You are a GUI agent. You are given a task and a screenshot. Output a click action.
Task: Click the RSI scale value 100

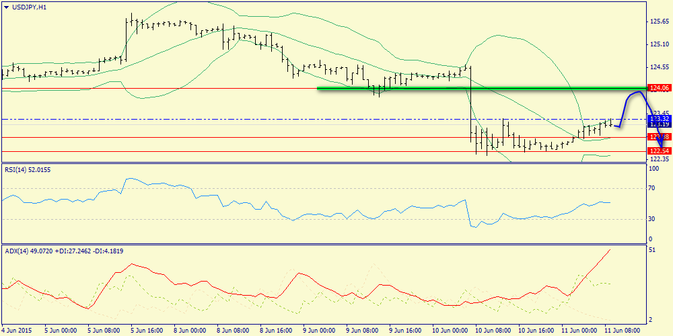click(x=655, y=169)
